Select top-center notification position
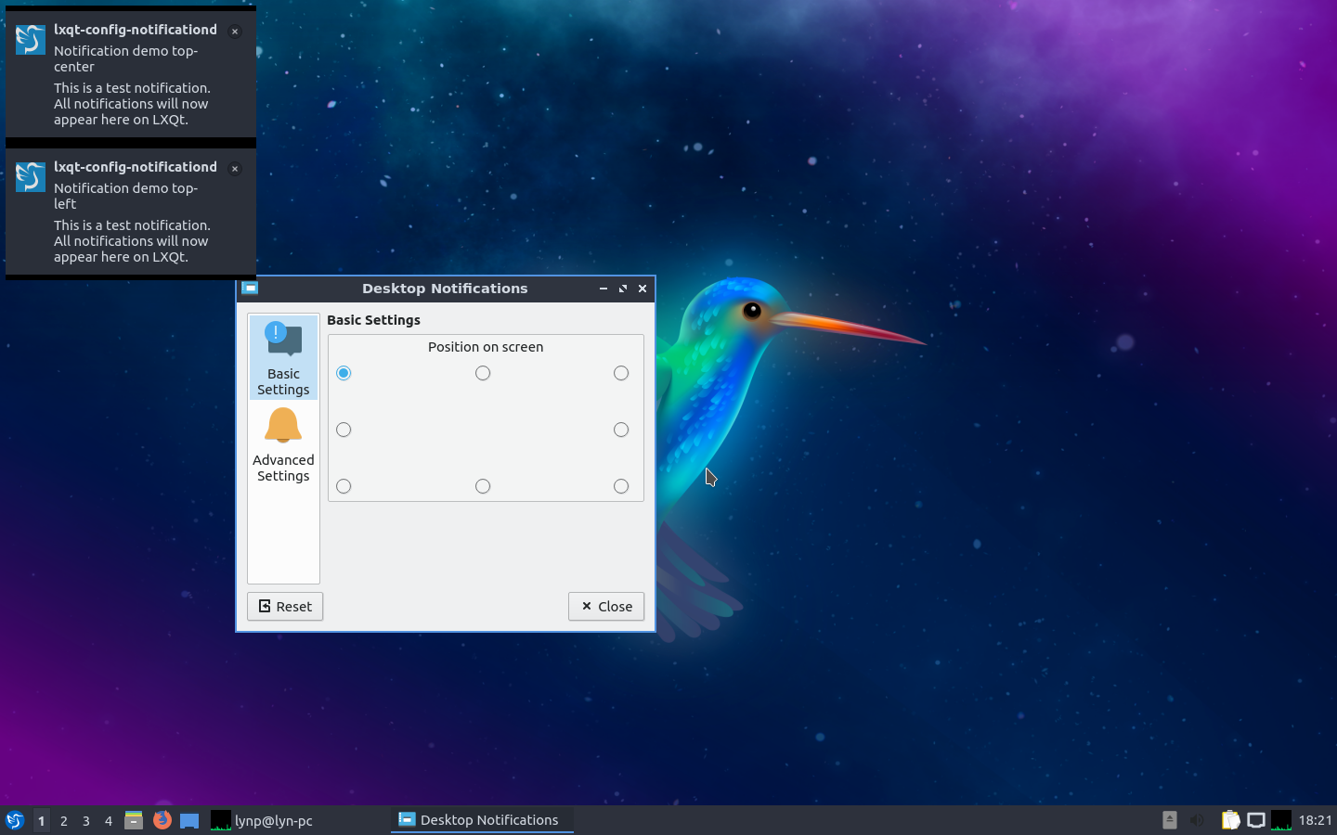Image resolution: width=1337 pixels, height=835 pixels. coord(483,373)
